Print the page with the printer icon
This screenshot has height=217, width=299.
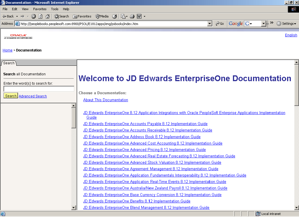point(132,16)
